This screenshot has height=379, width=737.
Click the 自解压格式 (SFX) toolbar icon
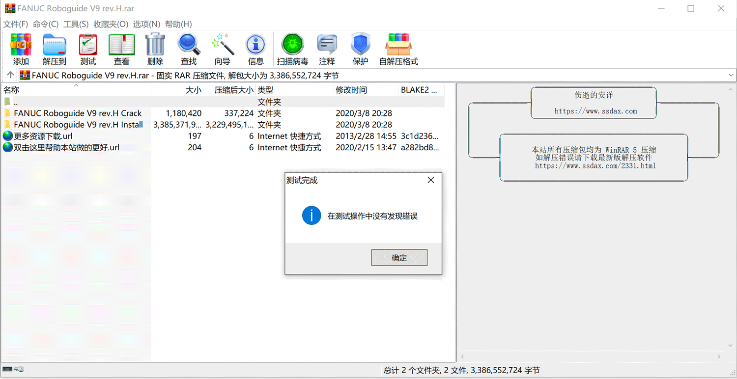tap(398, 45)
